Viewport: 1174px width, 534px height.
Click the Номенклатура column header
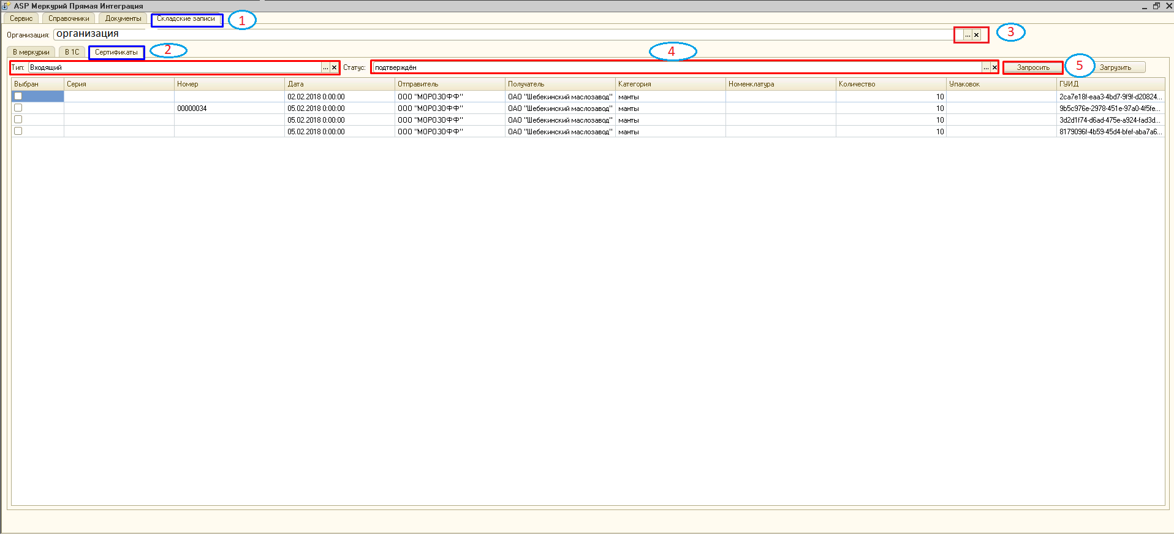(x=781, y=84)
